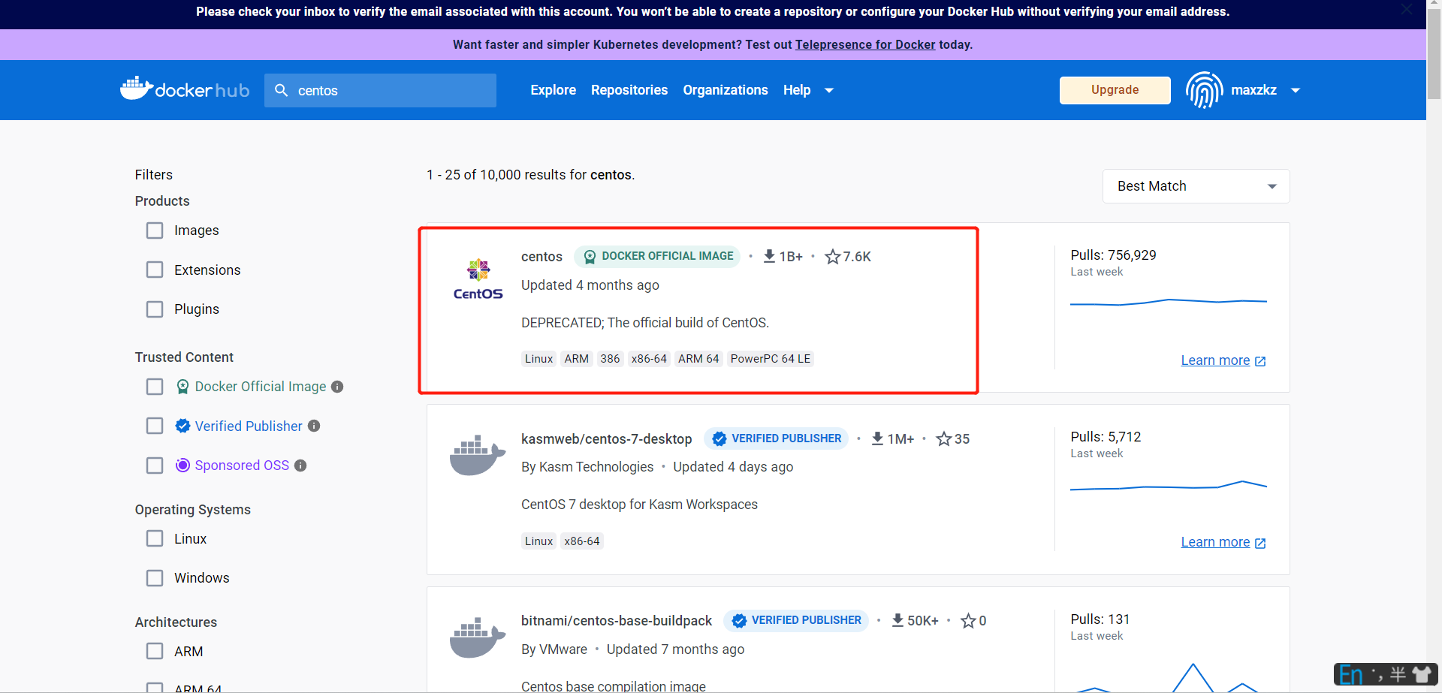Click external link icon on centos Learn more
The width and height of the screenshot is (1442, 693).
[x=1260, y=361]
